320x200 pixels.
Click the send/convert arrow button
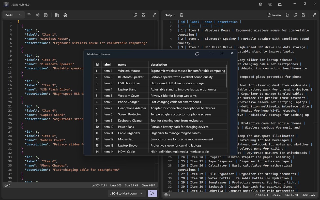click(153, 193)
